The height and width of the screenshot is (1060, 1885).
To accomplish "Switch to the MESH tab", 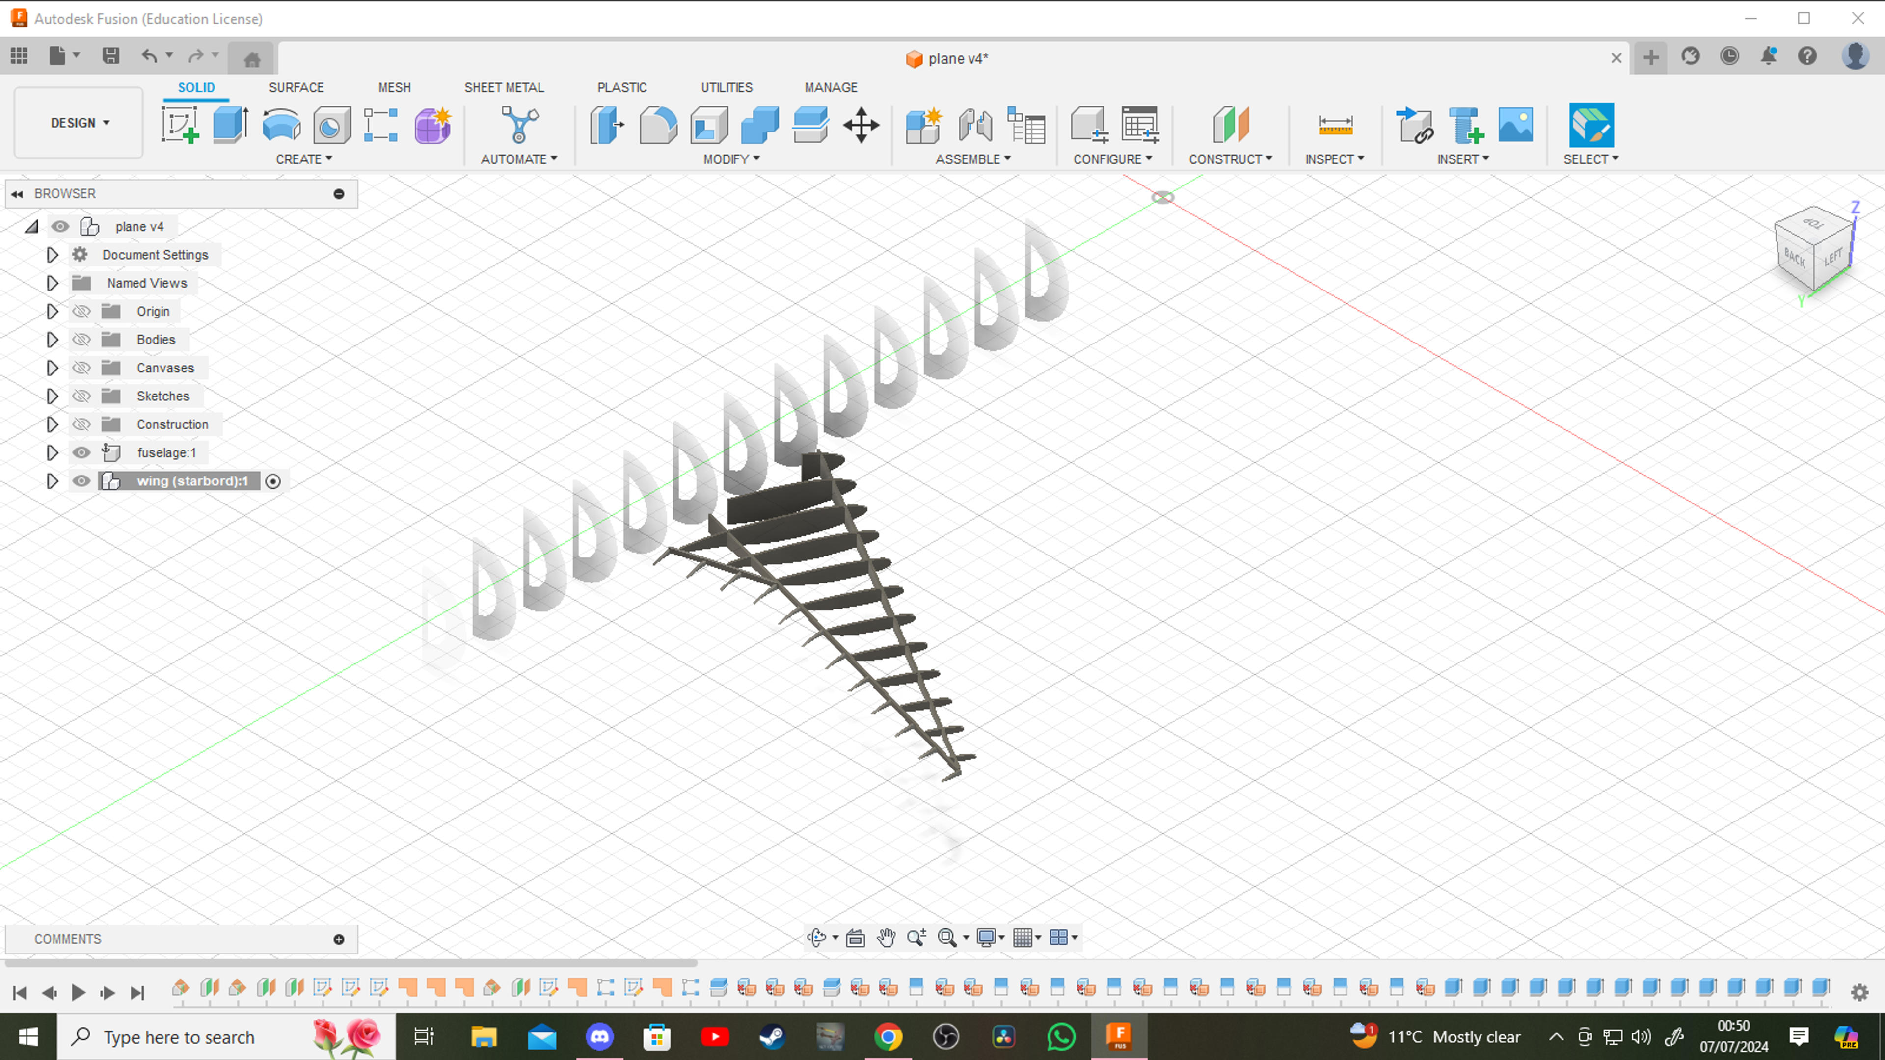I will point(394,87).
